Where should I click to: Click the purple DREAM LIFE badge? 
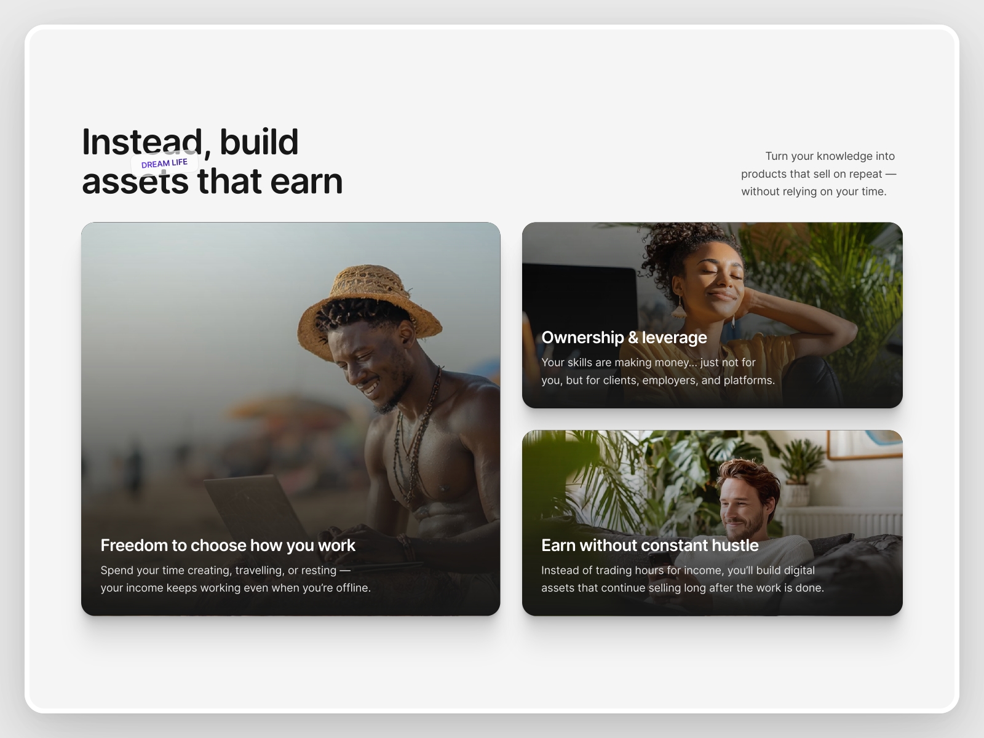[x=164, y=163]
